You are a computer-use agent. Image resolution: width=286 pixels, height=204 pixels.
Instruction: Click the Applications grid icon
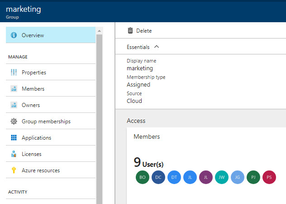(x=14, y=138)
